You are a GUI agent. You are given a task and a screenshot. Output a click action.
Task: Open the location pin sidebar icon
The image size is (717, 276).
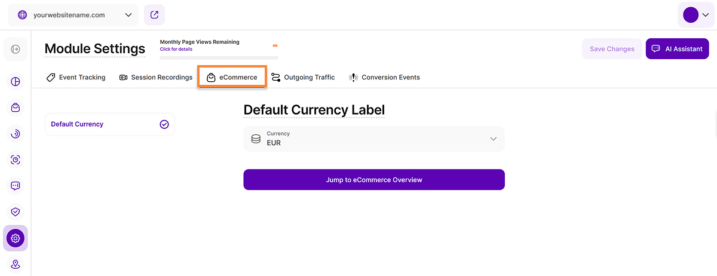click(16, 264)
